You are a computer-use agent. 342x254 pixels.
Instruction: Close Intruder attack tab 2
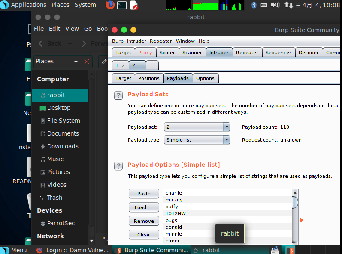coord(140,65)
